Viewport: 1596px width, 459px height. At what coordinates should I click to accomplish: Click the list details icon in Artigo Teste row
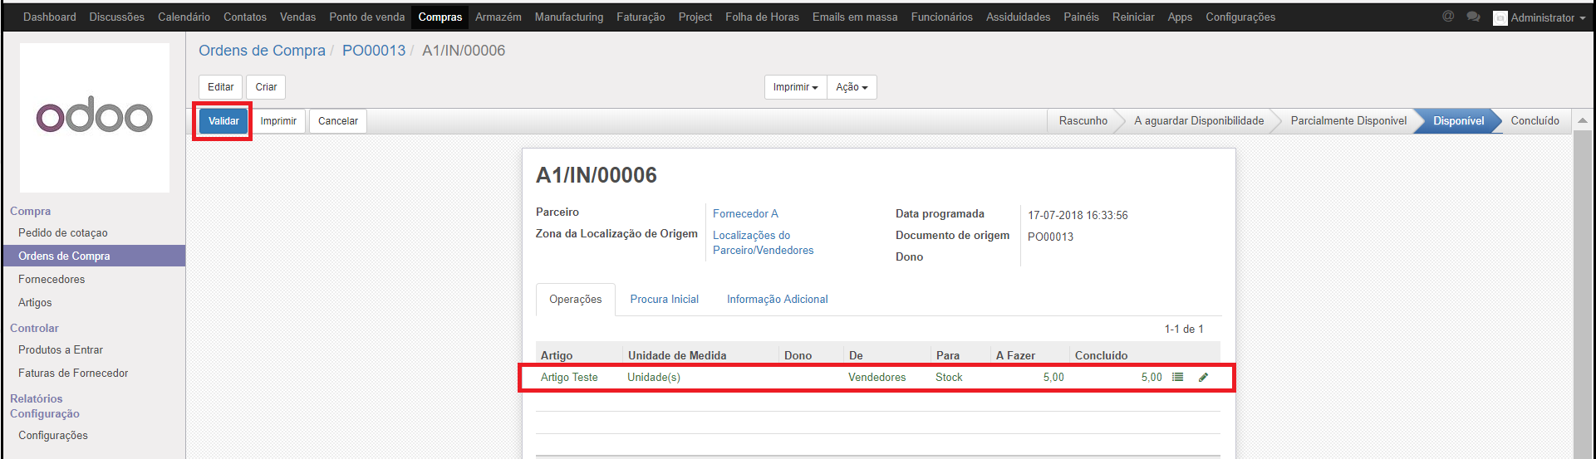click(x=1177, y=377)
